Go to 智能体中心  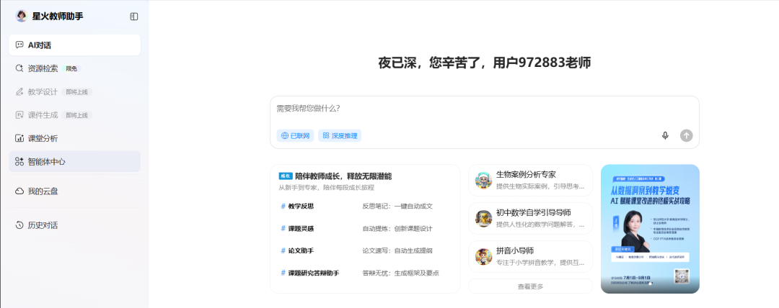click(74, 162)
